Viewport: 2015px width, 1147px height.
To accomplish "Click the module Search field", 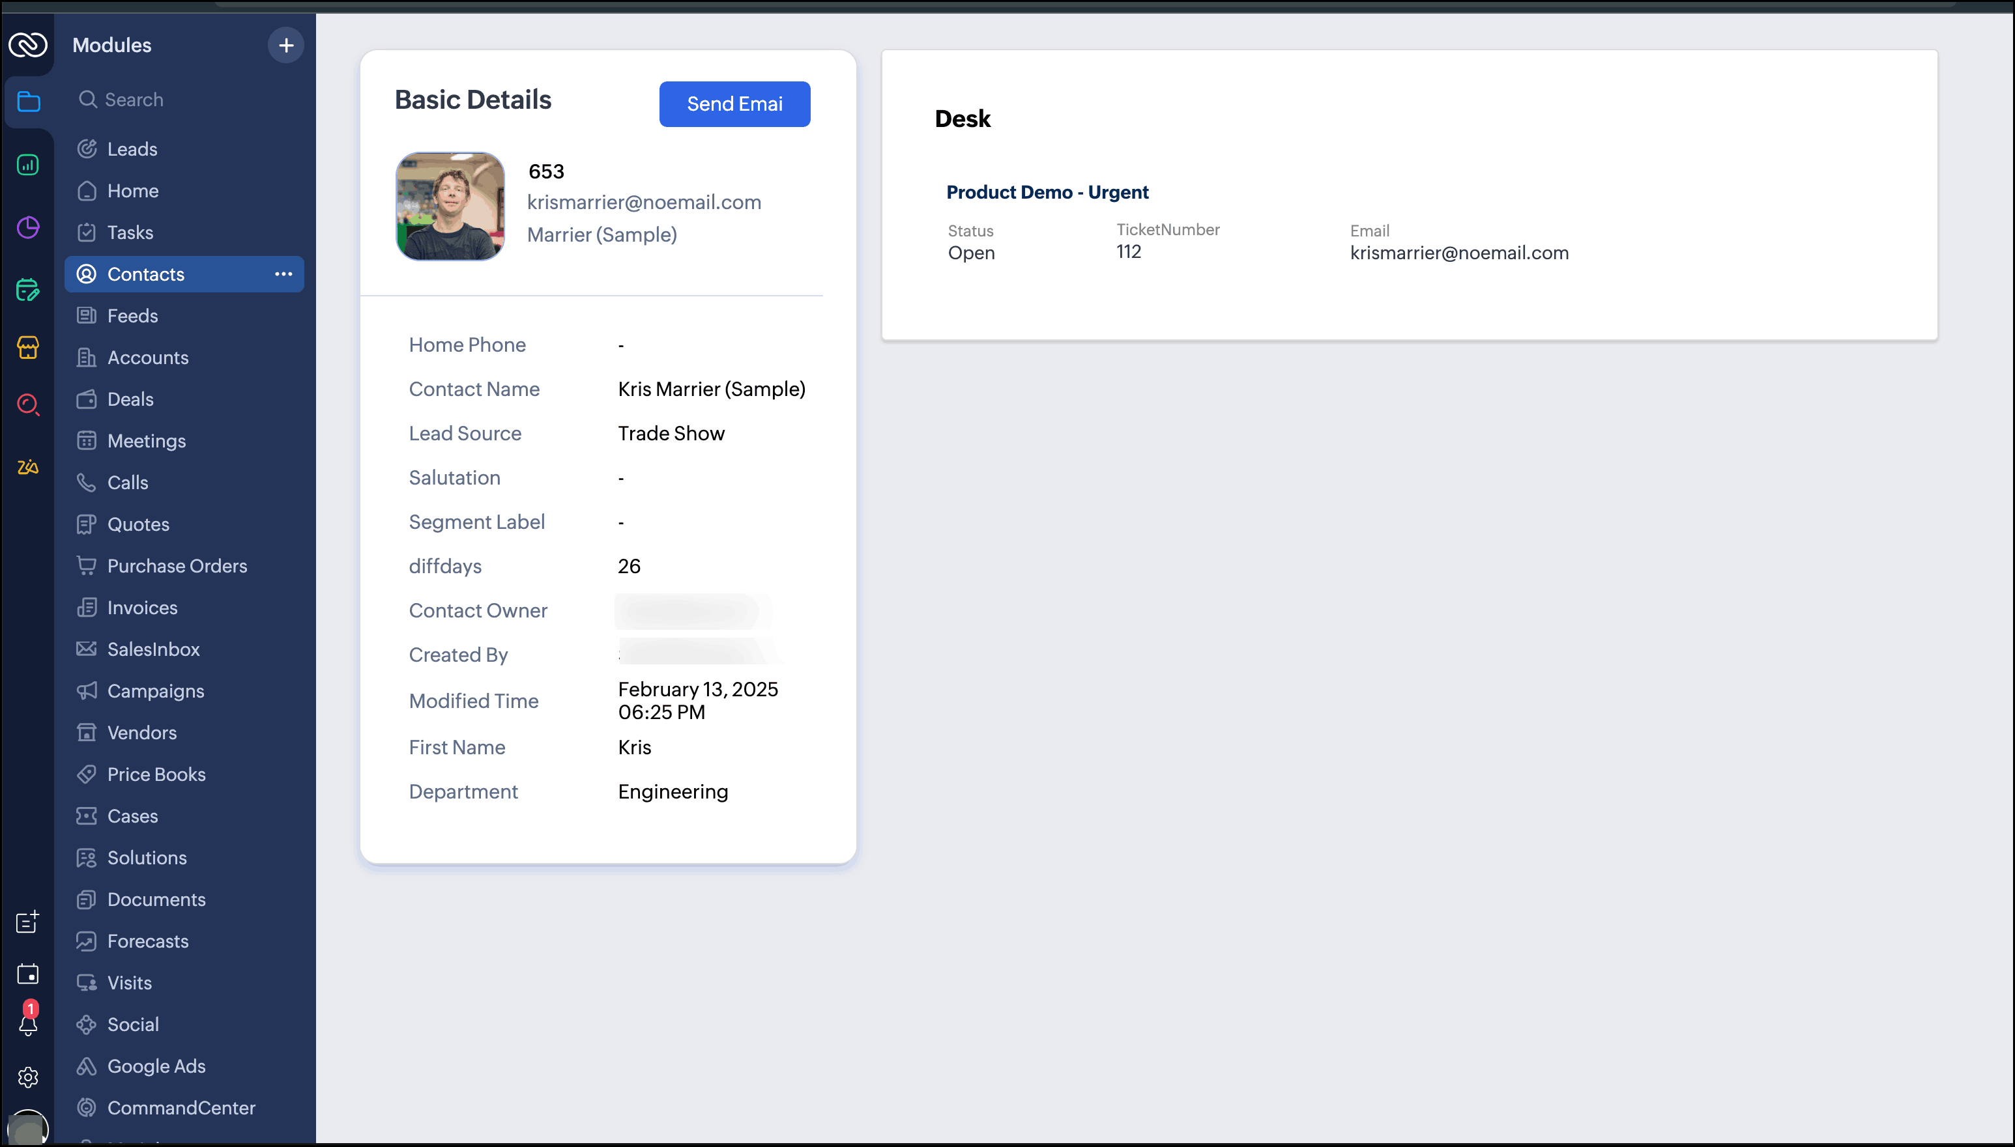I will click(134, 99).
